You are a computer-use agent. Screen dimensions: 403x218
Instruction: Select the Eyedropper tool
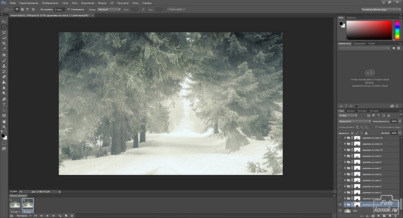coord(4,49)
